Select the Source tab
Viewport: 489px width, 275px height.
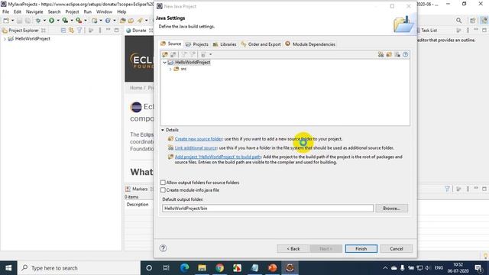(x=171, y=44)
